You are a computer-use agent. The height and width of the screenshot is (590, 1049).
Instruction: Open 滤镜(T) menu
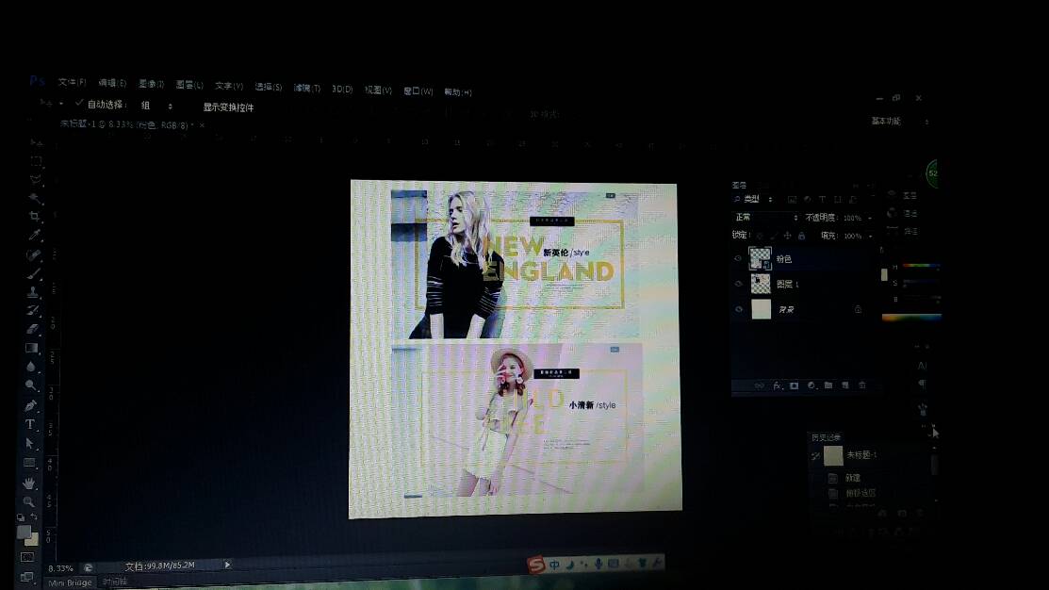[x=306, y=89]
